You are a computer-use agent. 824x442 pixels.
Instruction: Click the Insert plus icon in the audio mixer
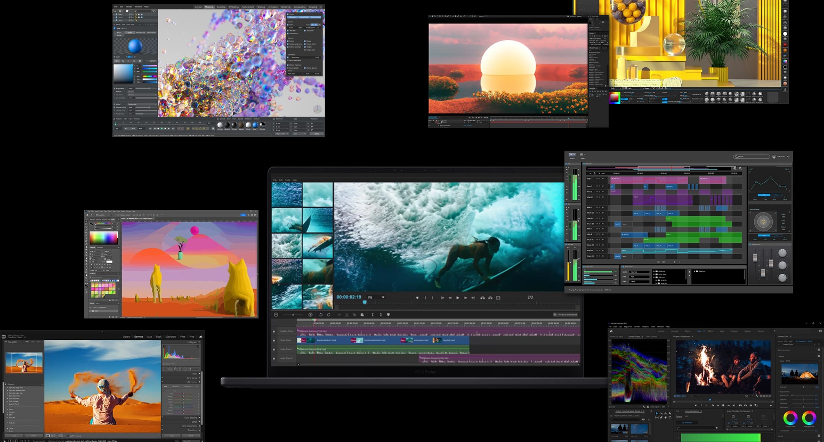(572, 155)
